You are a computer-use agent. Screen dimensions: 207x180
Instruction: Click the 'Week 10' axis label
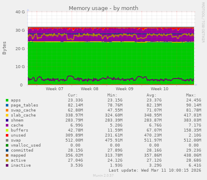tap(160, 89)
